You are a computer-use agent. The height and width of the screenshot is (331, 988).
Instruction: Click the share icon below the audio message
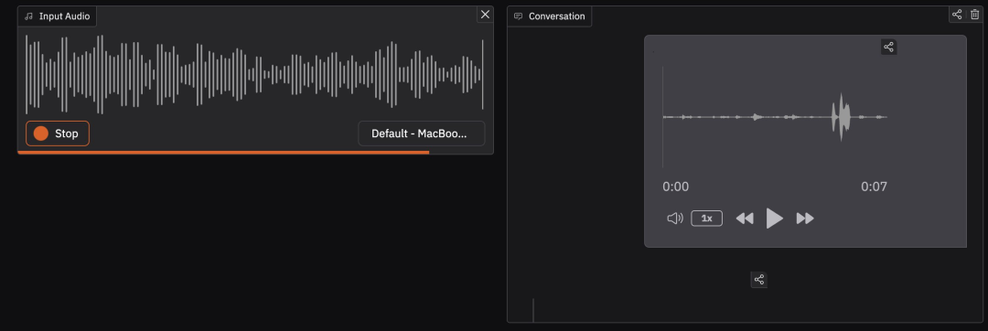(758, 280)
